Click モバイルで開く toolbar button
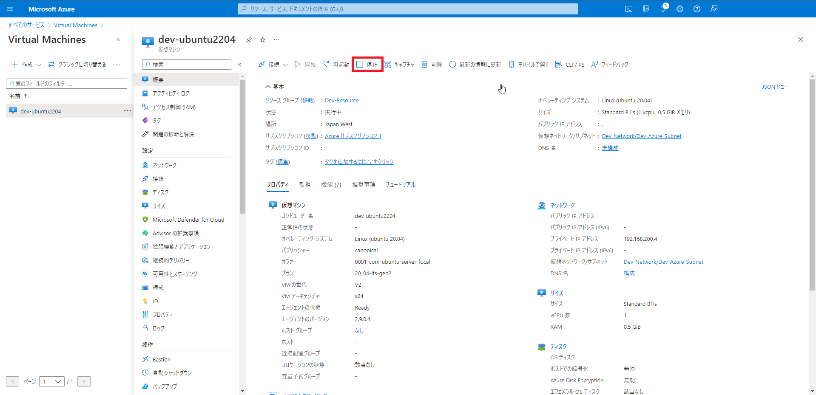 coord(529,65)
